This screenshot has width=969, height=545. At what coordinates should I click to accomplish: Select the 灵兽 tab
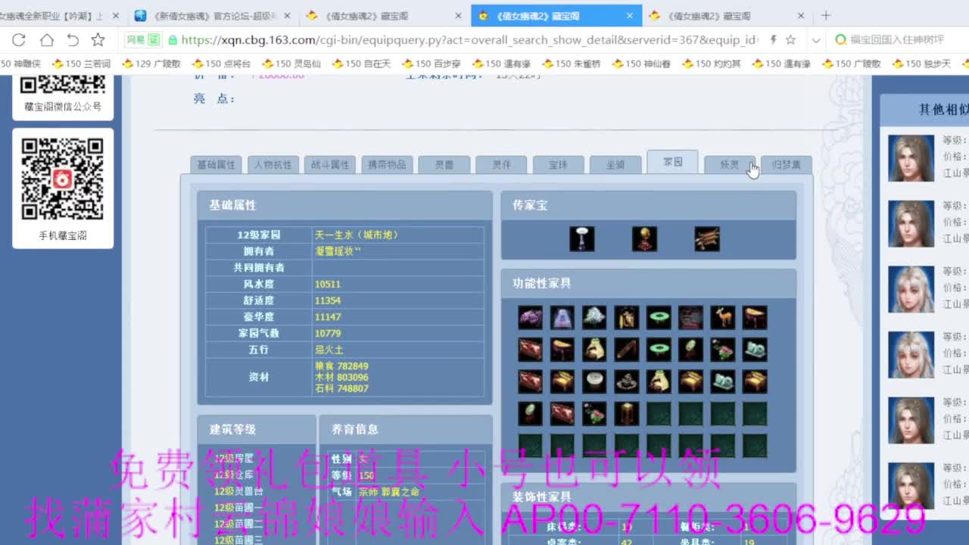tap(444, 164)
